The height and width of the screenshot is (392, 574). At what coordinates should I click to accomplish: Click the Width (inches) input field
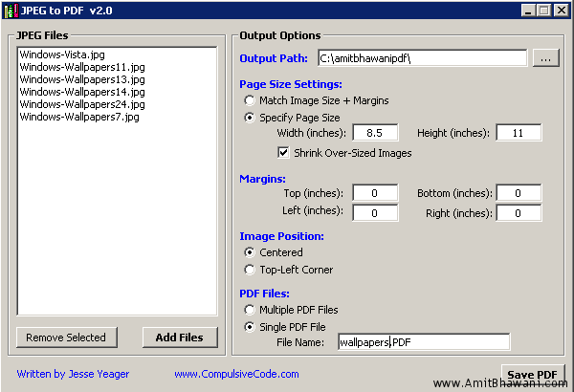pyautogui.click(x=375, y=133)
